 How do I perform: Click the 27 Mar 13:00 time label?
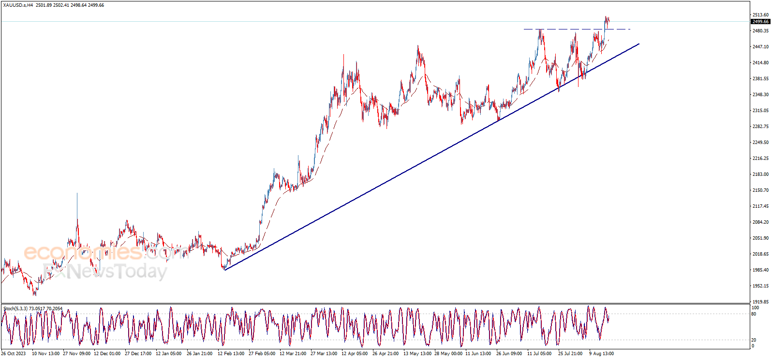tap(324, 354)
